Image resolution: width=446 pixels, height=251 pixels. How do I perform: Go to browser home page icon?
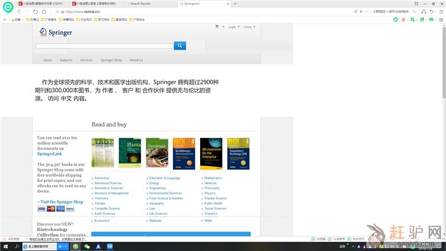pos(45,11)
